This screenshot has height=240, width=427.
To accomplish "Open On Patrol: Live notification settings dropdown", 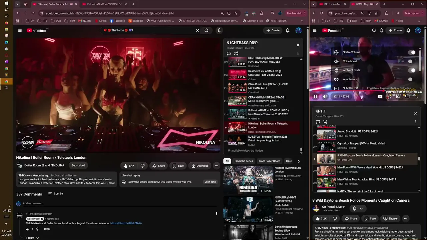I will (x=358, y=209).
